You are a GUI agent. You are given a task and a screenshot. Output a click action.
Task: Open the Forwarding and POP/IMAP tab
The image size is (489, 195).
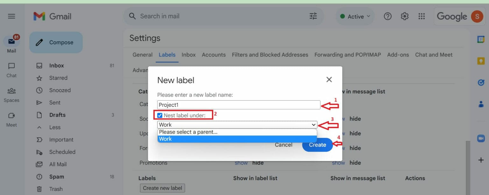tap(347, 54)
